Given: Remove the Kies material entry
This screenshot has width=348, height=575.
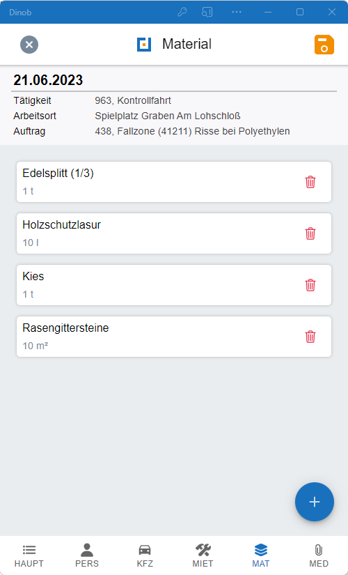Looking at the screenshot, I should (x=310, y=285).
